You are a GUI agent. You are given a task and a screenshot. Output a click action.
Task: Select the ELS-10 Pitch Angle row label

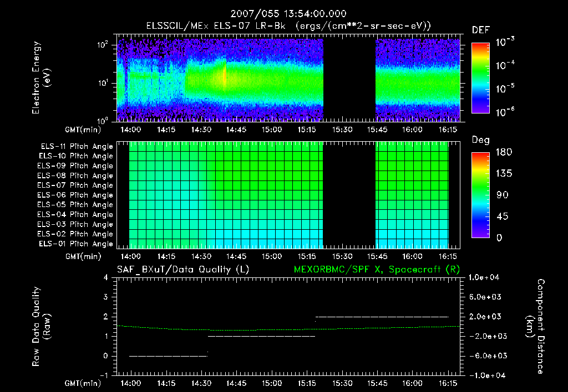pos(76,156)
